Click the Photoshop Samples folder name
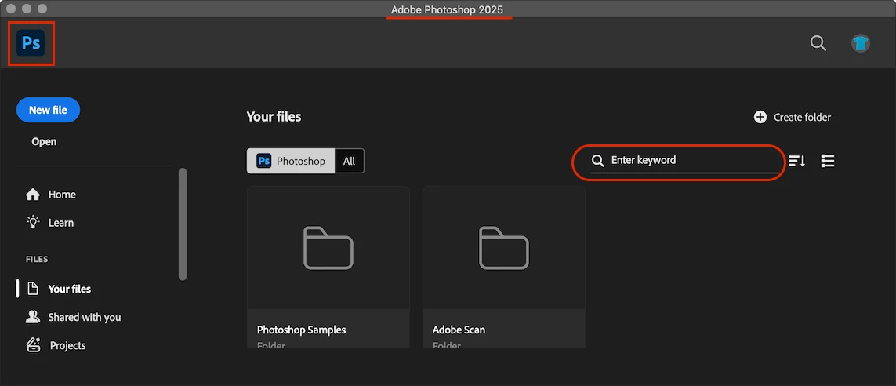Screen dimensions: 896x386 tap(301, 330)
